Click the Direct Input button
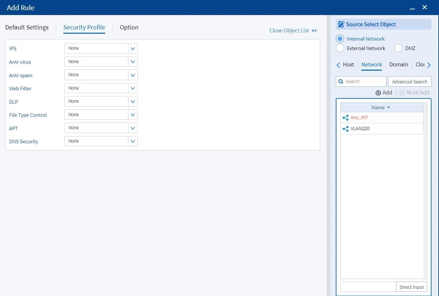439x296 pixels. click(412, 287)
